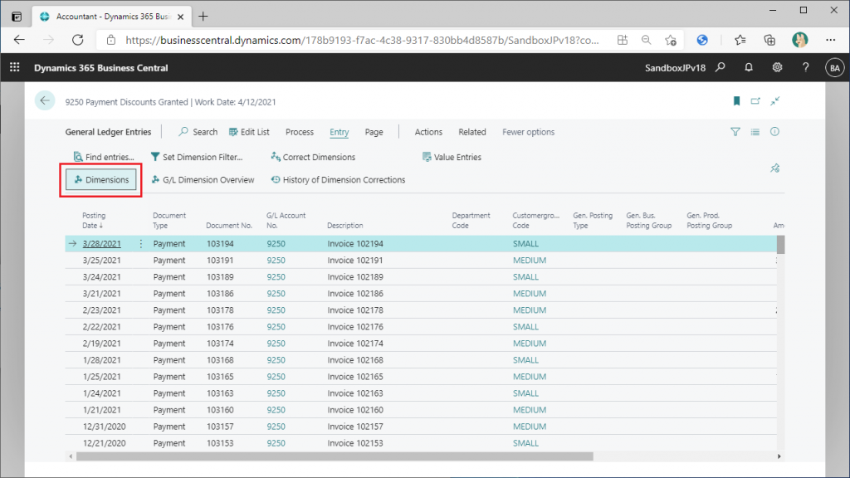Click the Gen. Posting Type column header
This screenshot has height=478, width=850.
coord(593,220)
